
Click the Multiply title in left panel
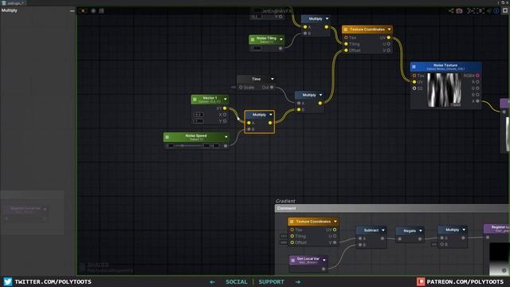[9, 10]
